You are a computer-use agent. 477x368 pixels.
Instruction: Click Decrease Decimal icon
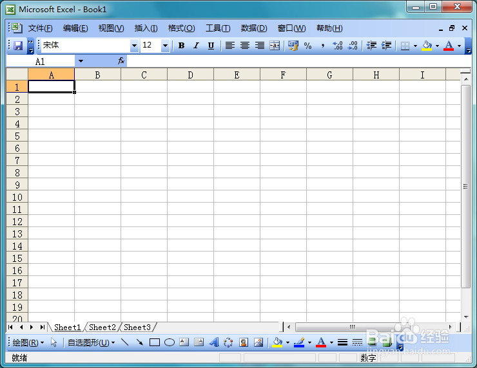click(x=353, y=46)
